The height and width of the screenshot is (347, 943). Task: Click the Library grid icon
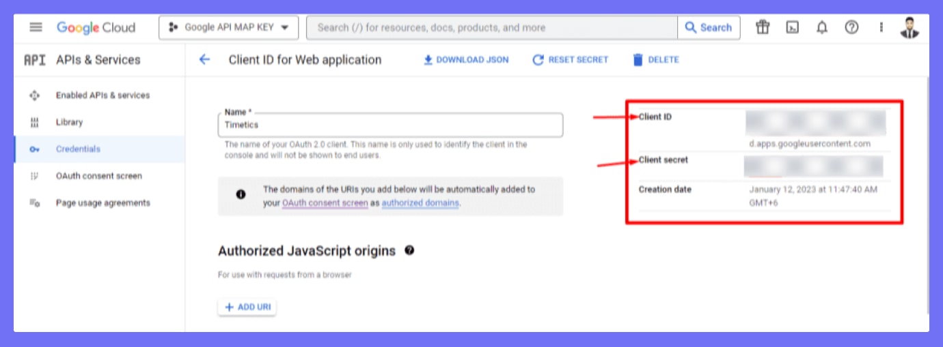[35, 122]
